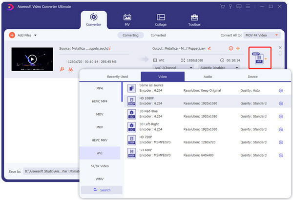Select the HD 1080P profile

pyautogui.click(x=208, y=101)
